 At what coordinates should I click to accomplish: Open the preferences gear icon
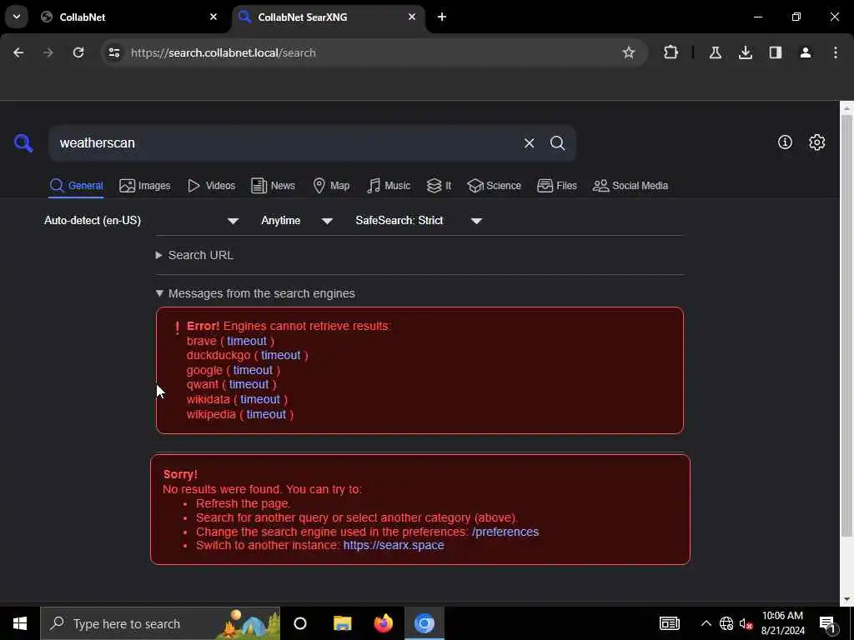(x=816, y=142)
